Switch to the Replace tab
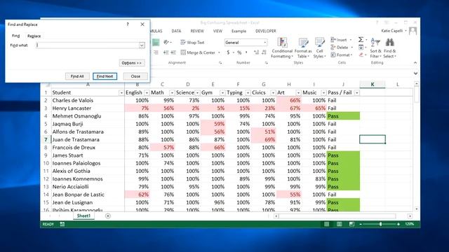This screenshot has width=449, height=252. pos(34,36)
